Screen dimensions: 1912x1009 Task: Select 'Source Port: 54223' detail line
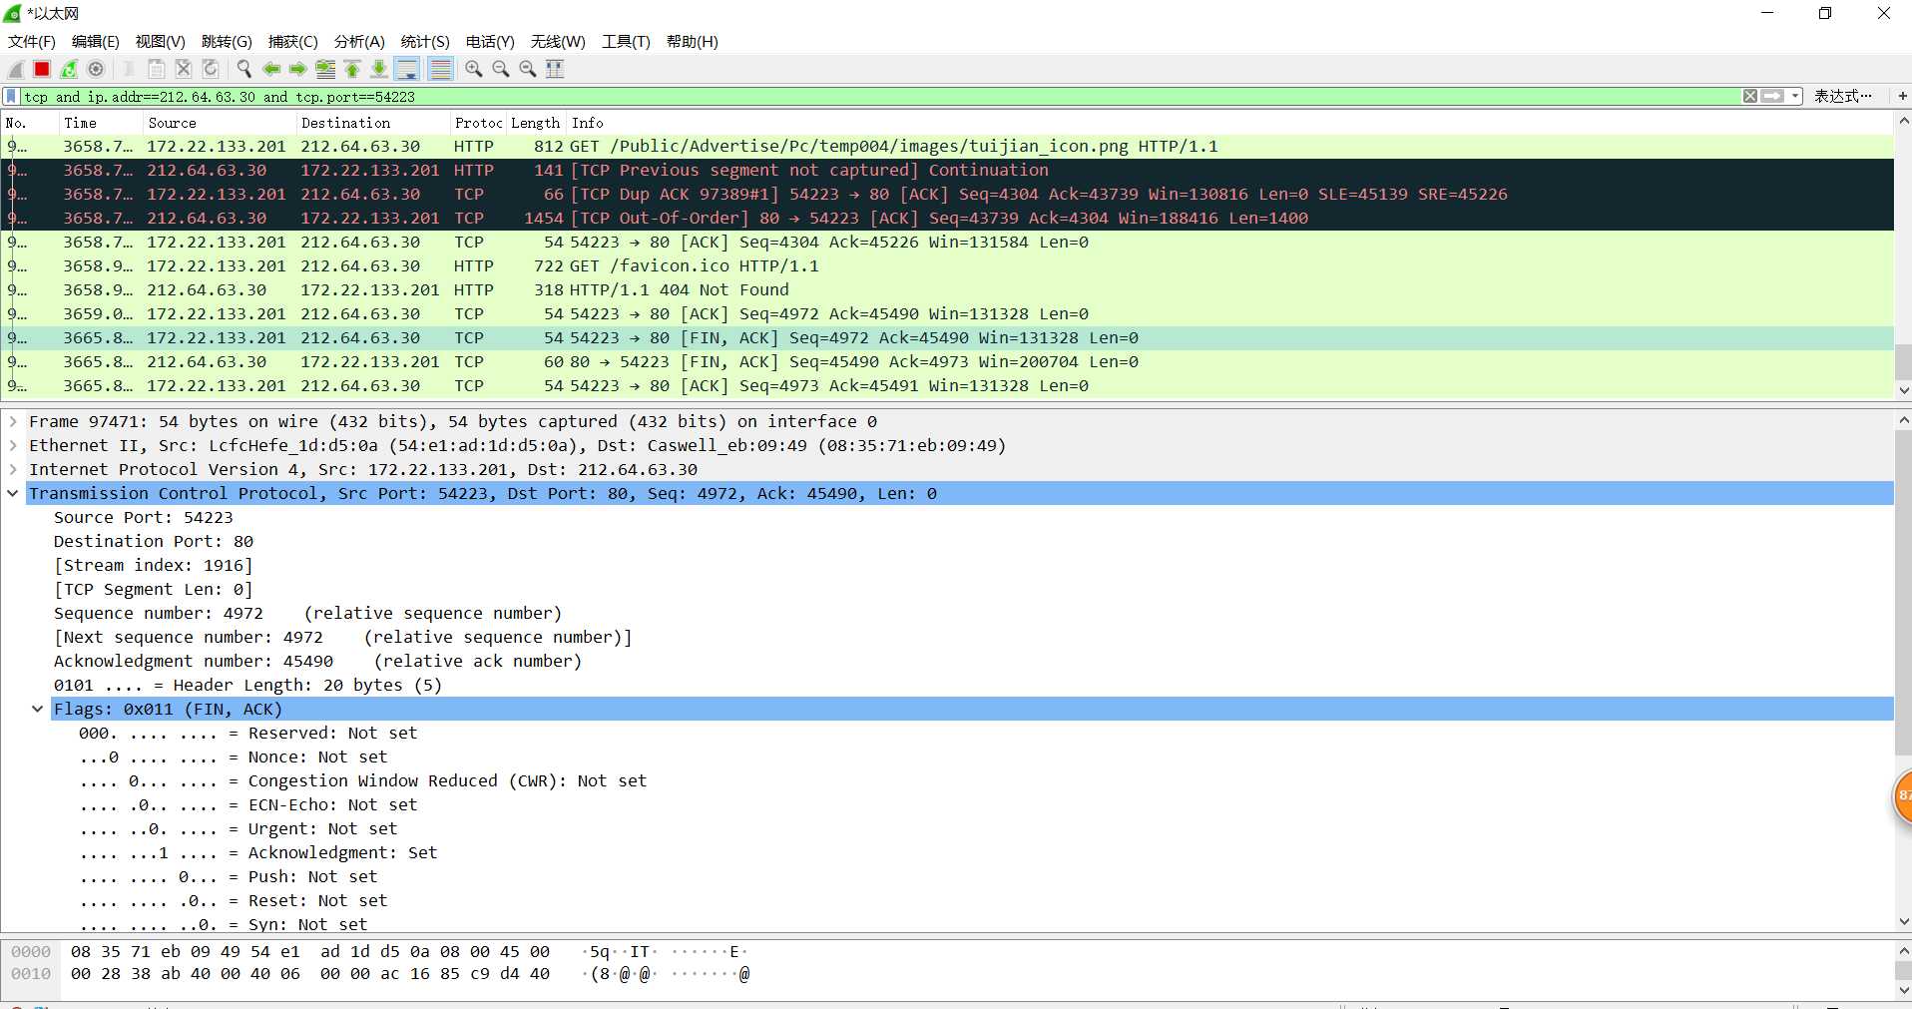coord(144,517)
